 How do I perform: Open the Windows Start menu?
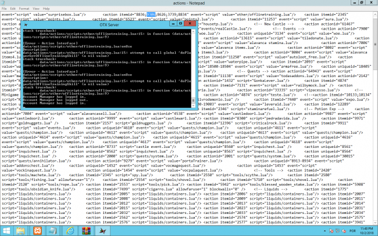click(x=6, y=231)
